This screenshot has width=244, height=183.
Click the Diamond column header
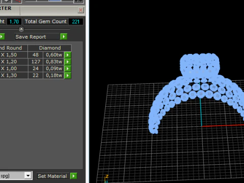50,48
